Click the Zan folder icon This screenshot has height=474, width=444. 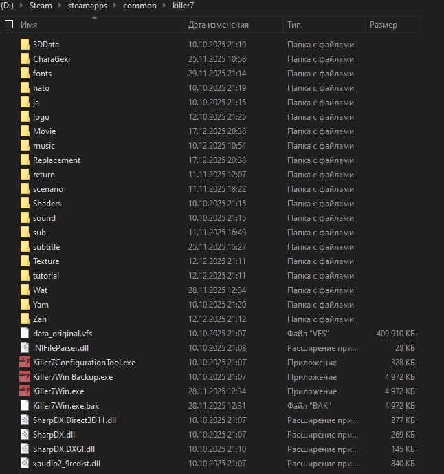tap(25, 319)
